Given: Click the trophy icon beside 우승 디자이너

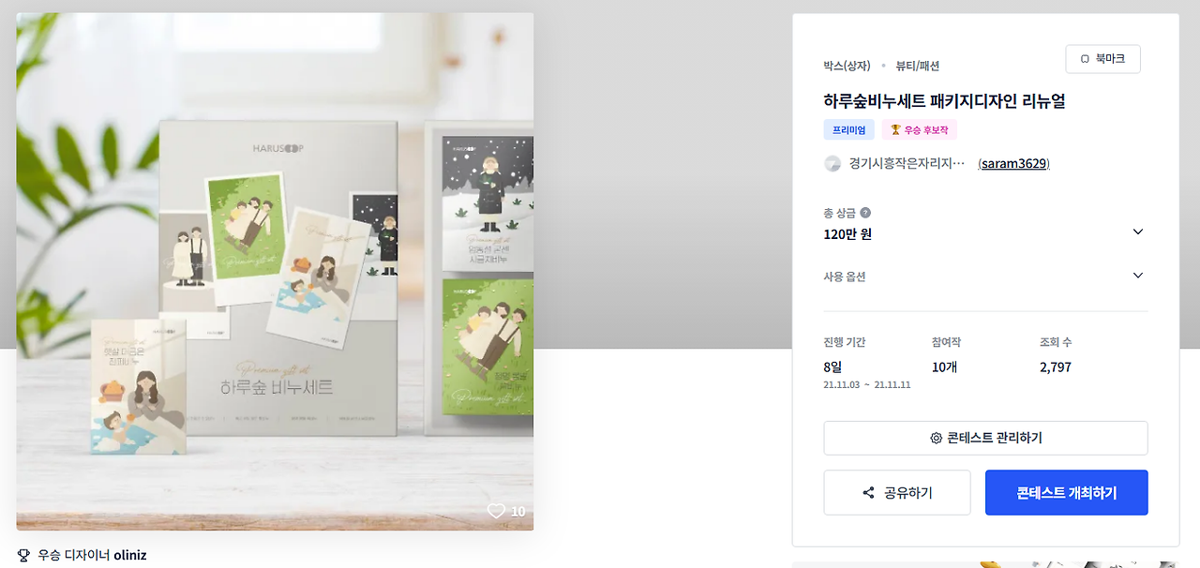Looking at the screenshot, I should click(24, 555).
